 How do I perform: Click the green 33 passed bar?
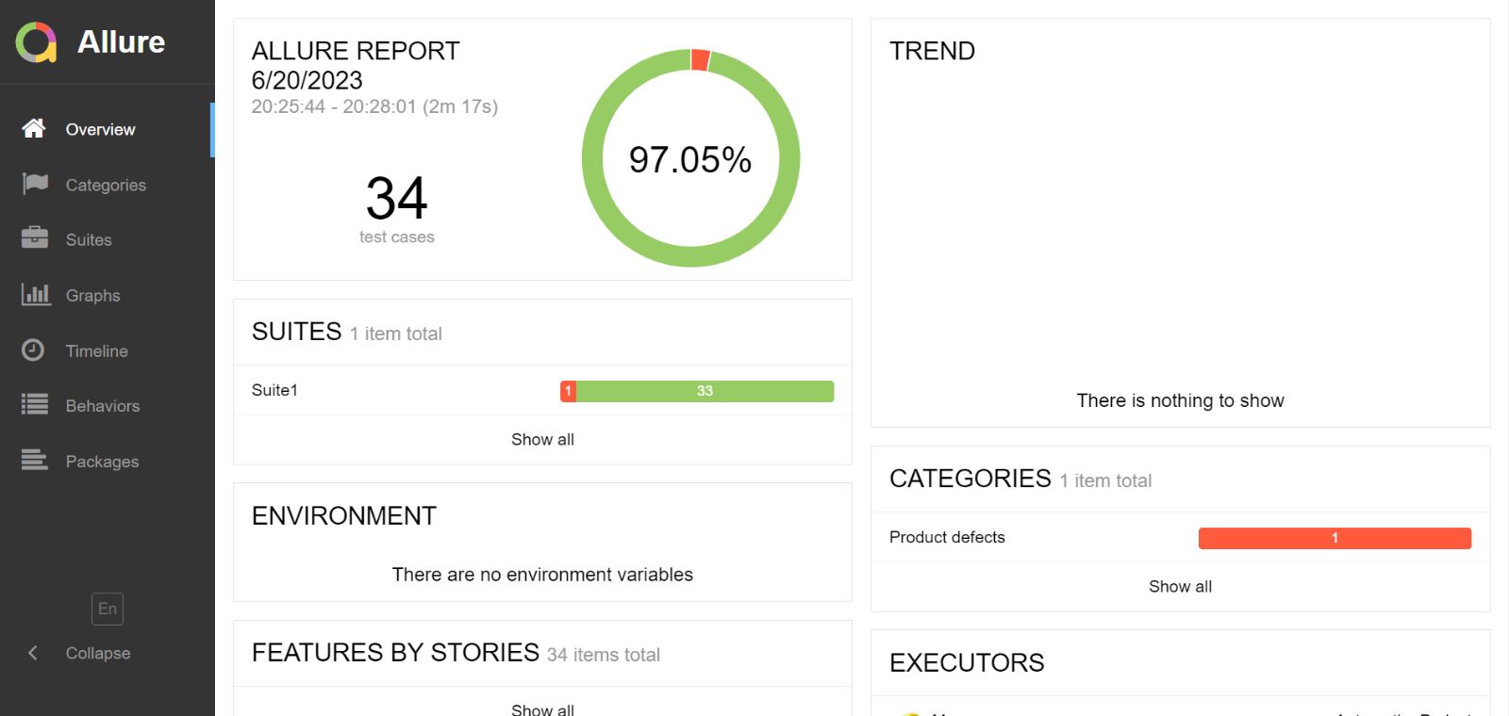click(x=705, y=391)
